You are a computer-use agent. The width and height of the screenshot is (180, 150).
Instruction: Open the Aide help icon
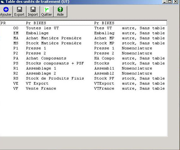click(60, 9)
